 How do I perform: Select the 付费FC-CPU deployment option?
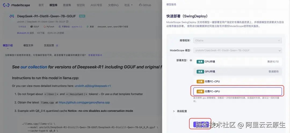tap(237, 81)
